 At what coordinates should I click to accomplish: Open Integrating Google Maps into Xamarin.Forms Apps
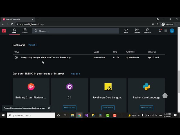click(x=46, y=57)
